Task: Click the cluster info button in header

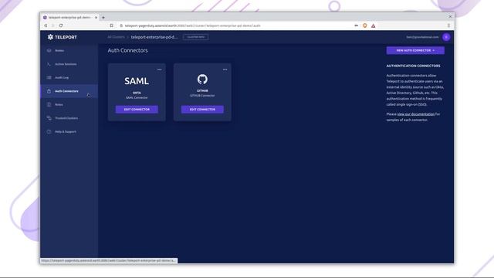Action: point(195,37)
